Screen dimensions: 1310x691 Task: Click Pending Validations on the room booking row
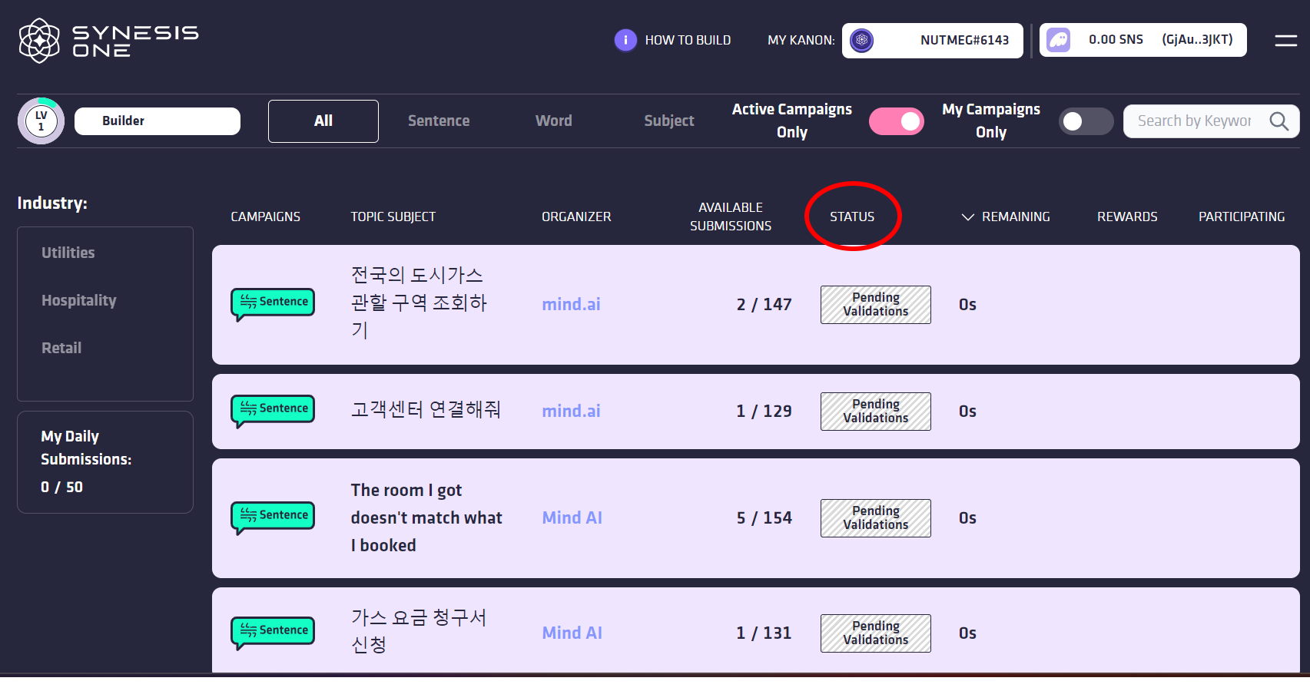click(x=875, y=518)
